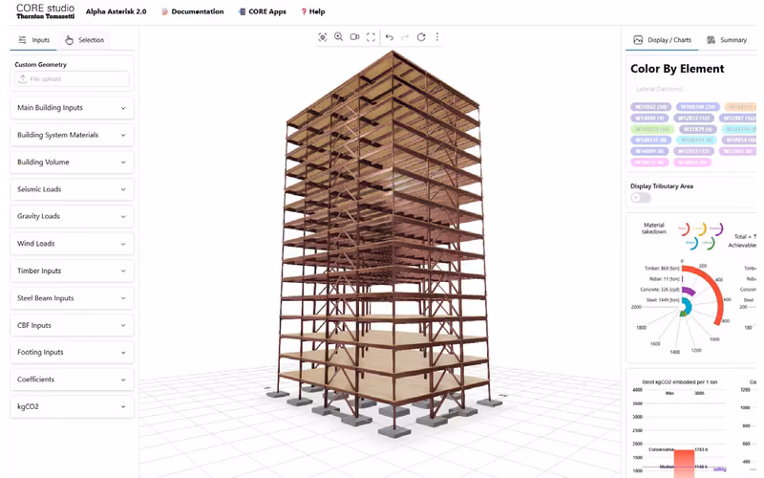Activate the magnifier zoom tool
This screenshot has height=478, width=764.
(339, 37)
